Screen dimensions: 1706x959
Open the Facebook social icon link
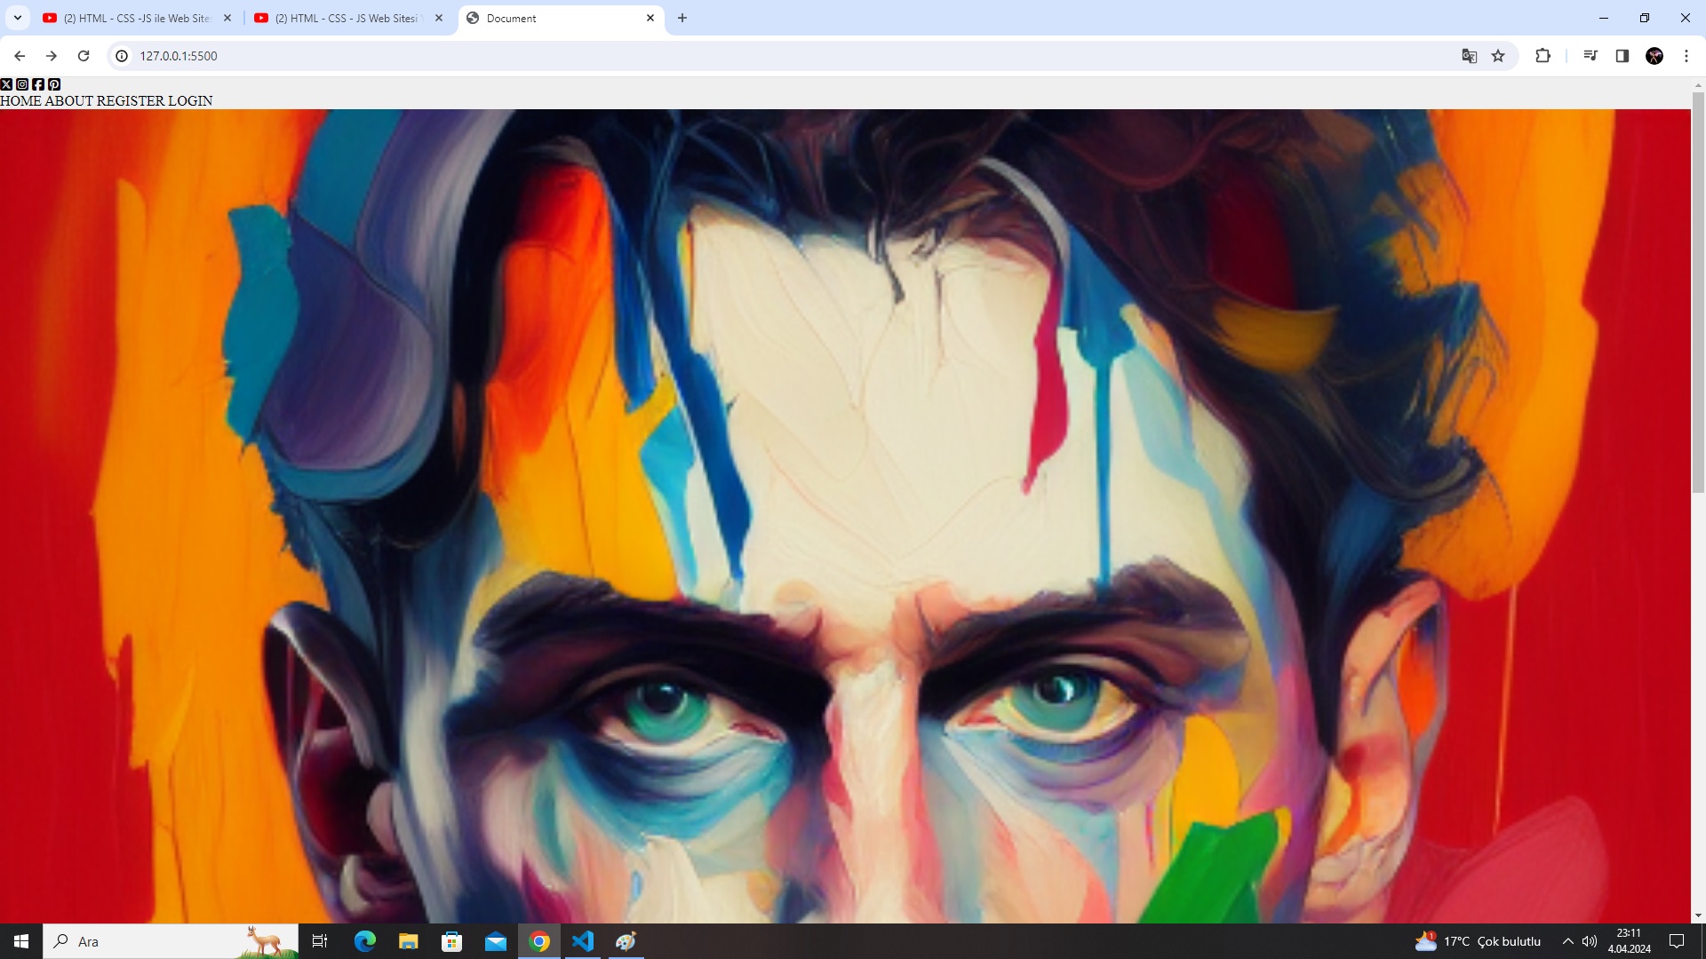[x=38, y=84]
